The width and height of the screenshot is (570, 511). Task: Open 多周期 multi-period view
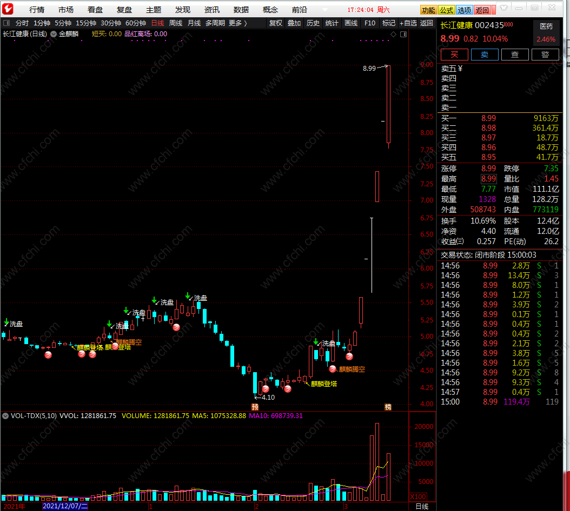(x=215, y=23)
